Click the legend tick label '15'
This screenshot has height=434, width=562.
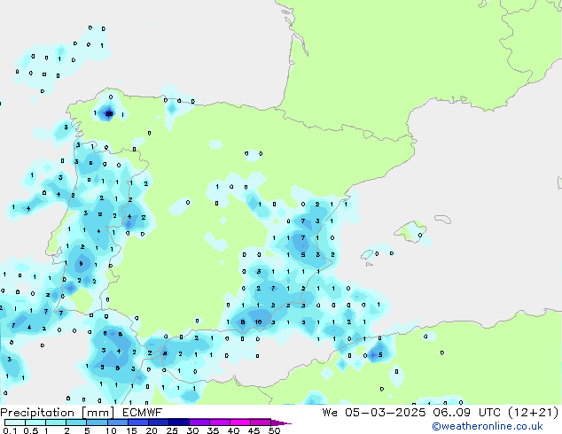[131, 430]
